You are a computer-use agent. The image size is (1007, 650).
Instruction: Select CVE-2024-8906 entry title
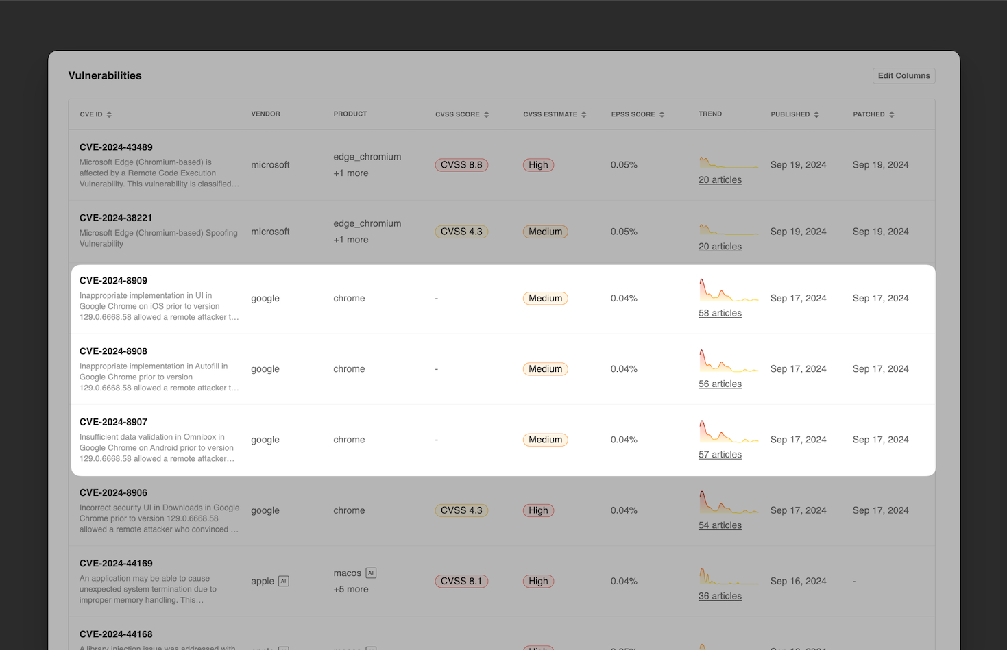(x=113, y=492)
